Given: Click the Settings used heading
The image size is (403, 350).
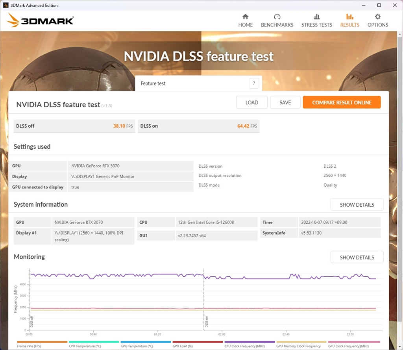Looking at the screenshot, I should 32,146.
